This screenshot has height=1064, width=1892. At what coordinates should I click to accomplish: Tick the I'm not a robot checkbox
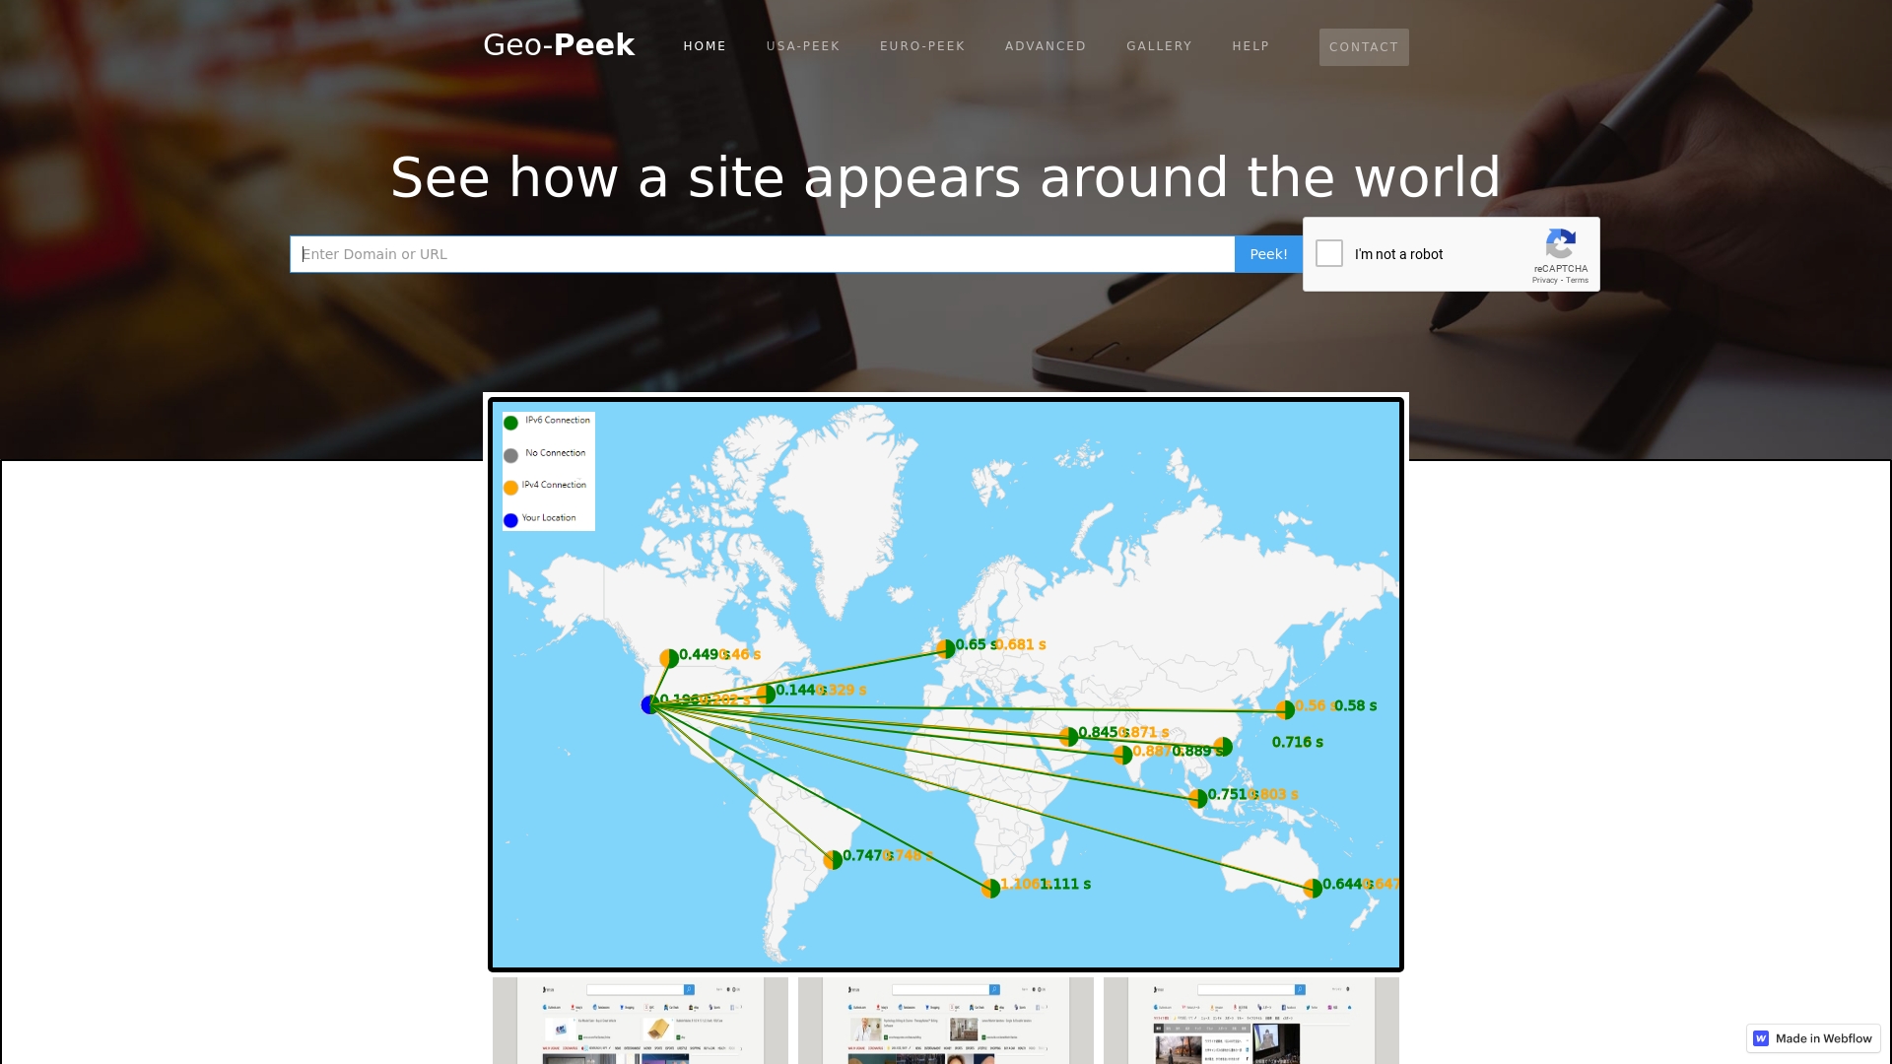pos(1329,253)
